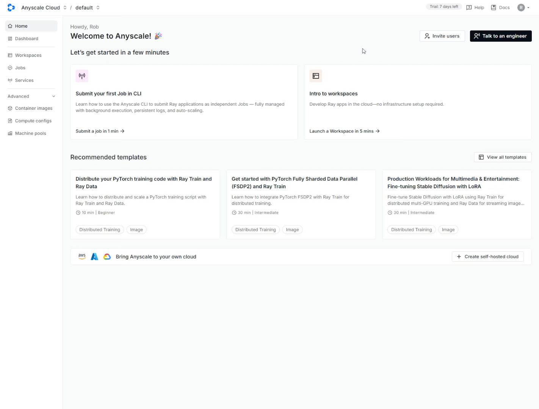Click the AWS logo icon

[82, 256]
